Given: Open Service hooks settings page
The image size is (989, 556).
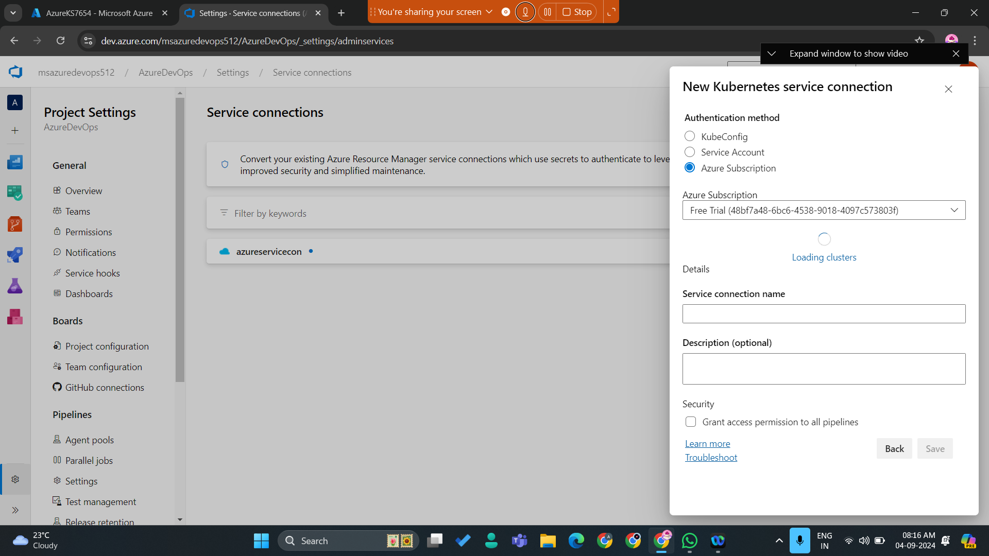Looking at the screenshot, I should pos(92,273).
